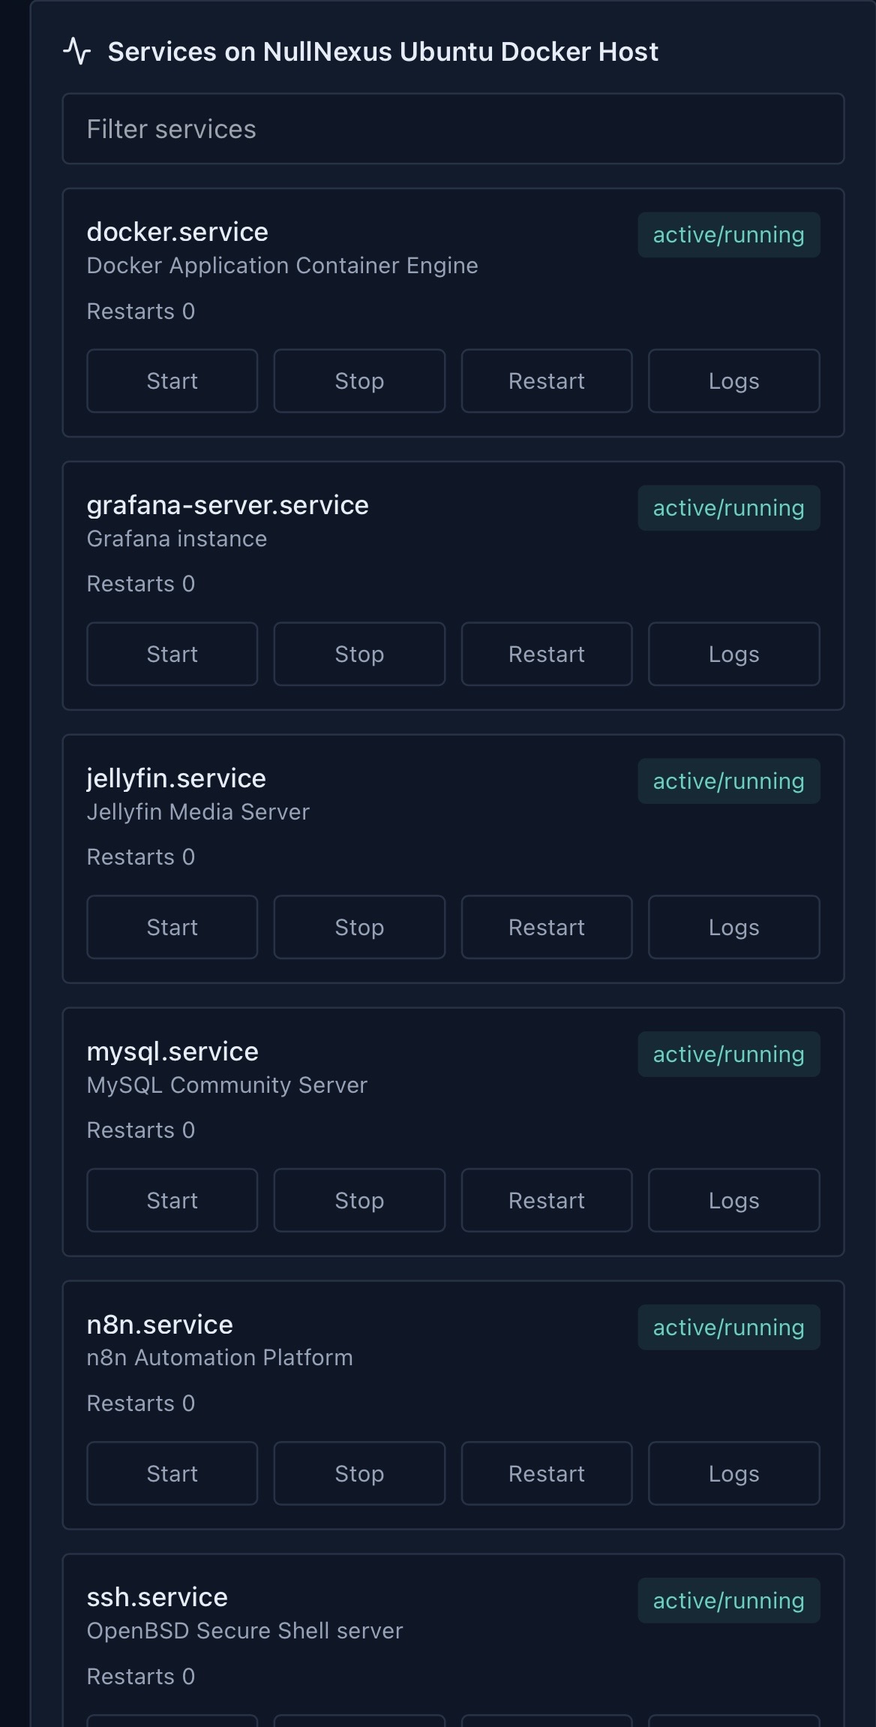The image size is (876, 1727).
Task: Start the docker.service
Action: click(x=172, y=381)
